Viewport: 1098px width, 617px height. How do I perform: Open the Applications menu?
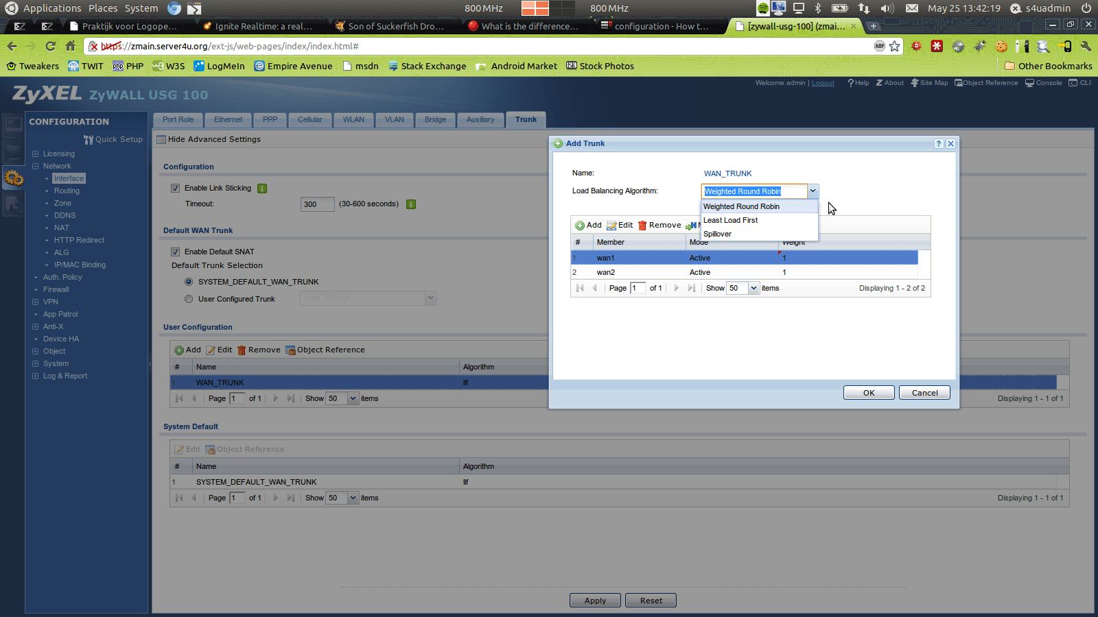(x=52, y=8)
